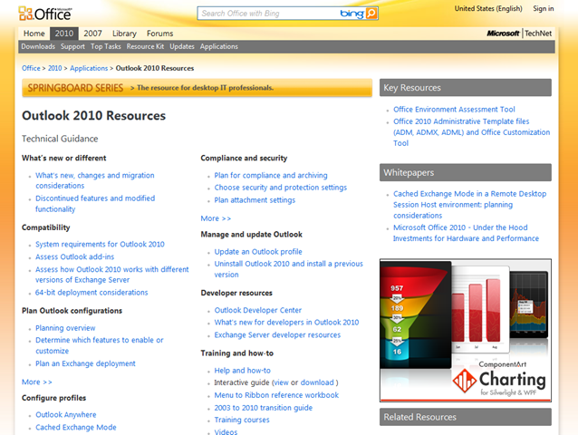This screenshot has height=435, width=578.
Task: Click the orange search magnifier button
Action: tap(371, 14)
